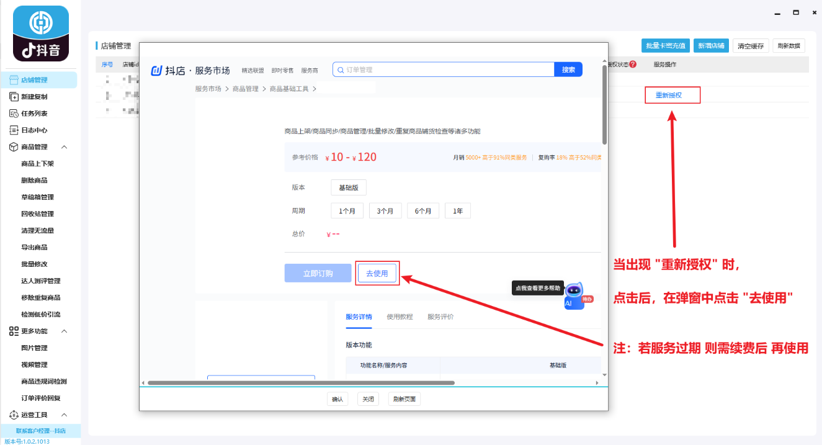
Task: Click the 点我查看更多帮助 tooltip
Action: click(537, 289)
